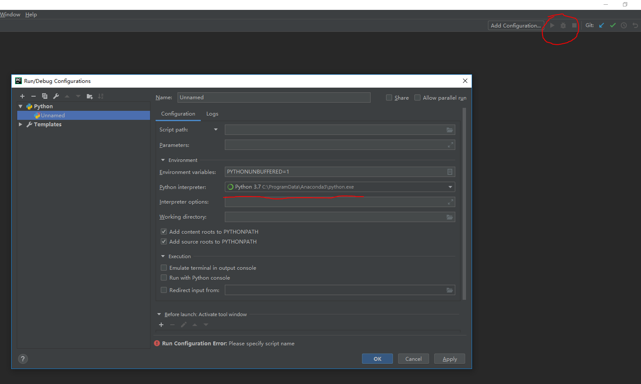Click the Debug bug icon in main toolbar
The image size is (641, 384).
point(563,25)
